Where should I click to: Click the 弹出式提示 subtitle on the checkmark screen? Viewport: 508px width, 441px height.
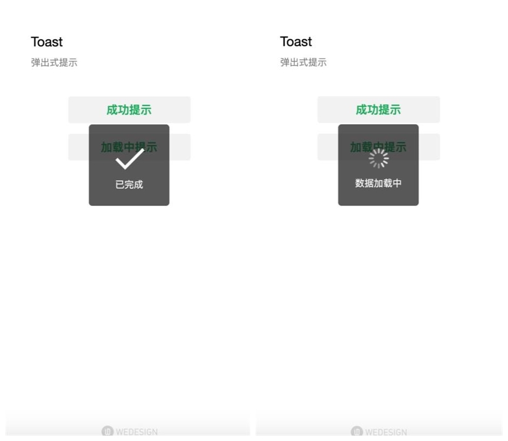54,62
